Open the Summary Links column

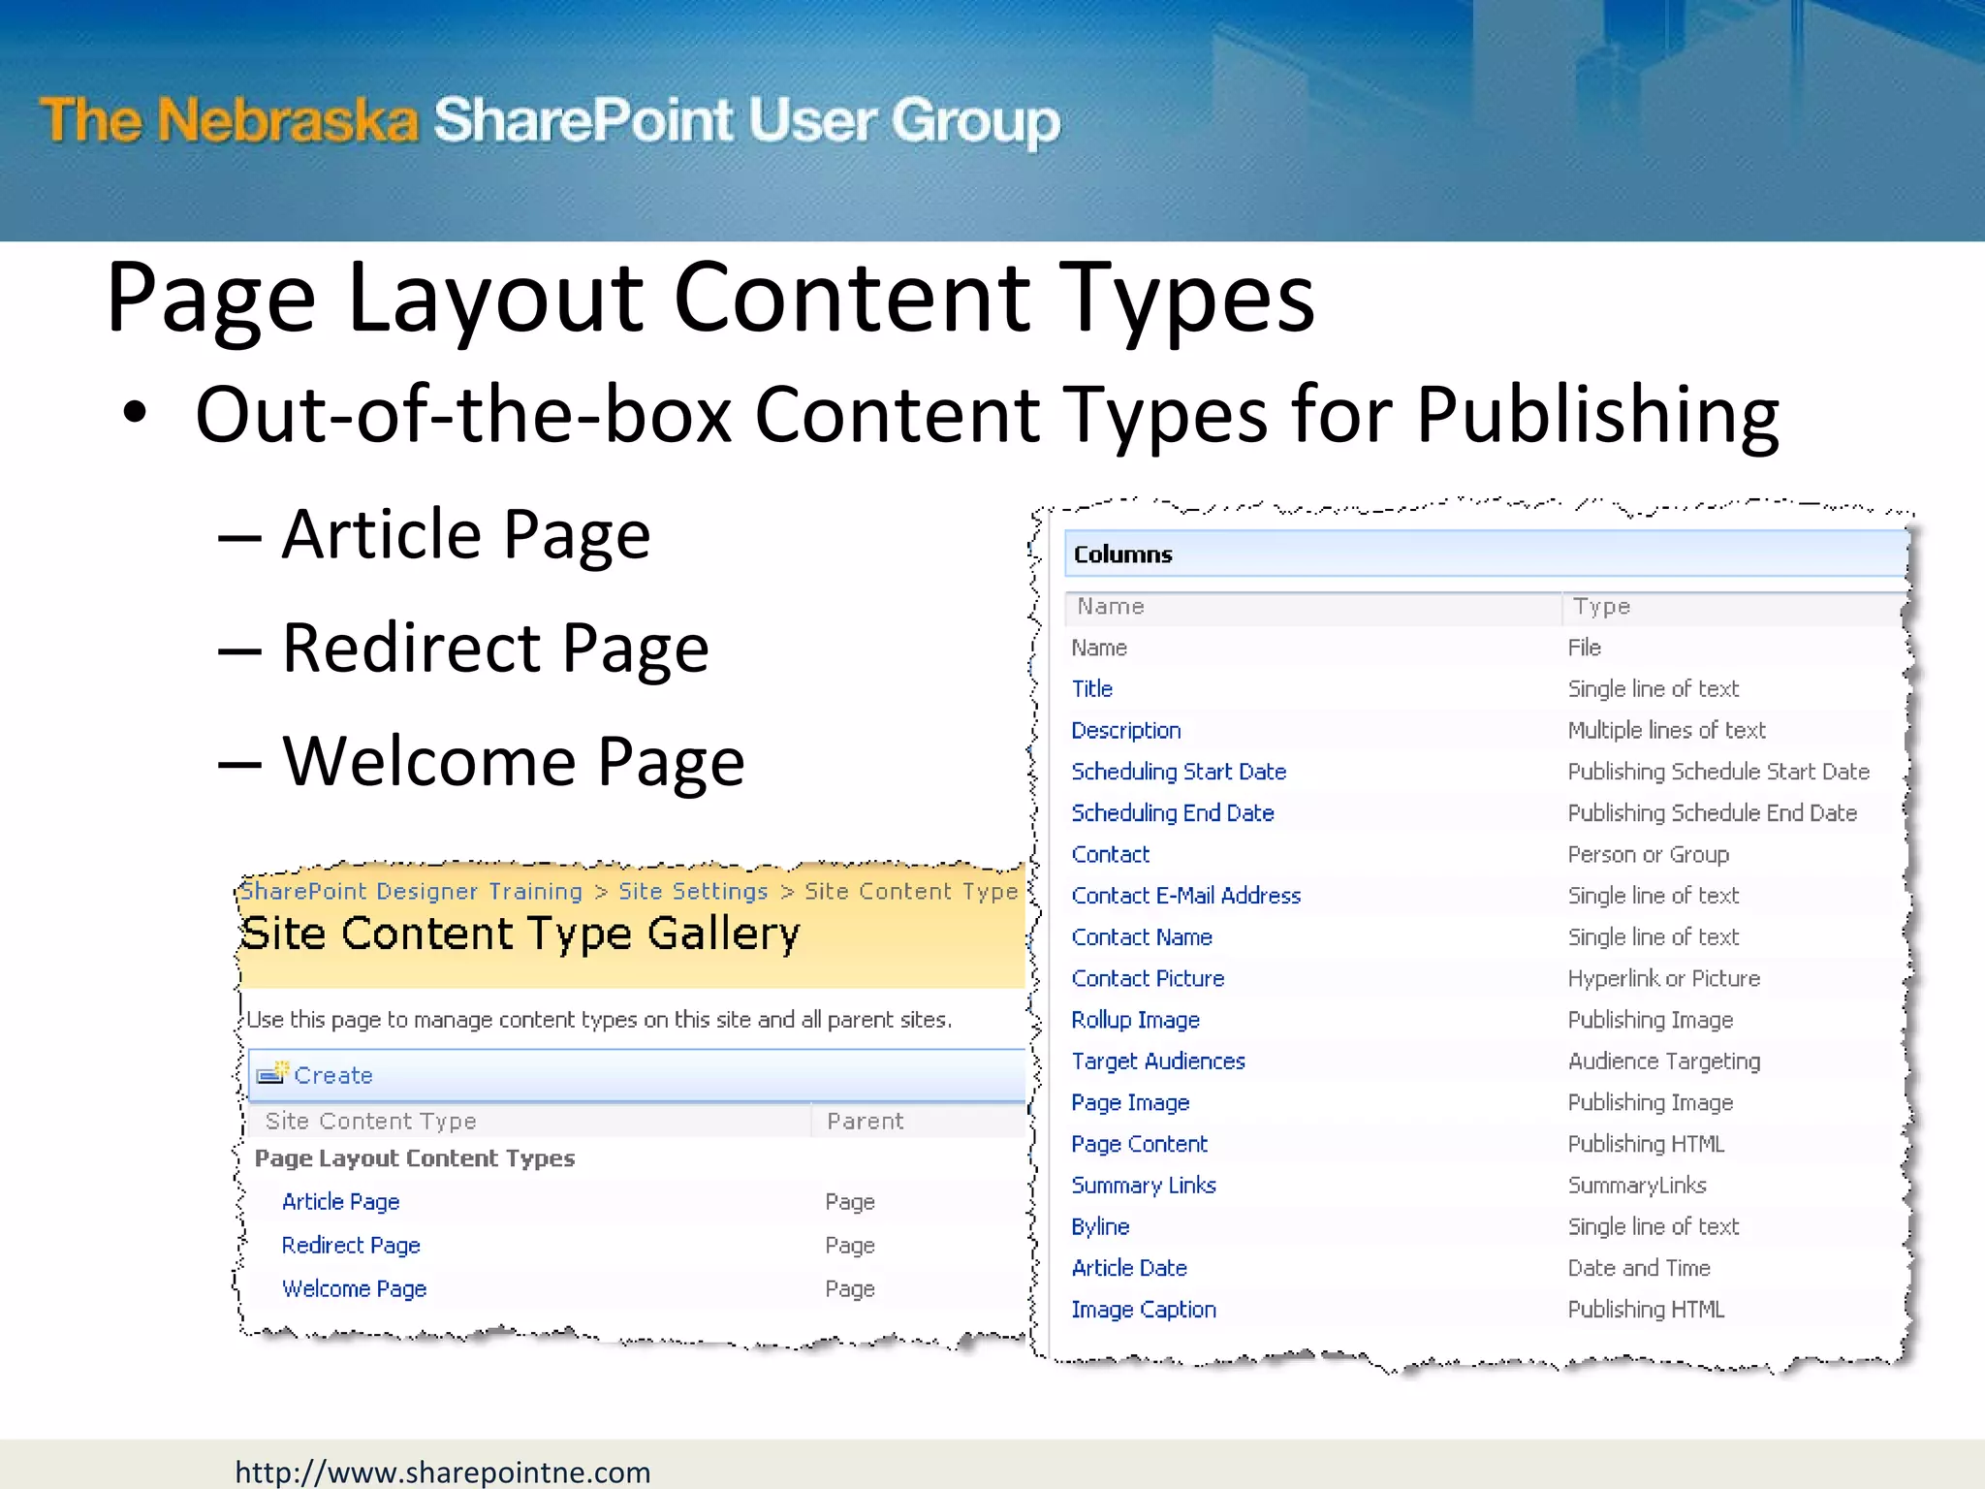tap(1143, 1185)
